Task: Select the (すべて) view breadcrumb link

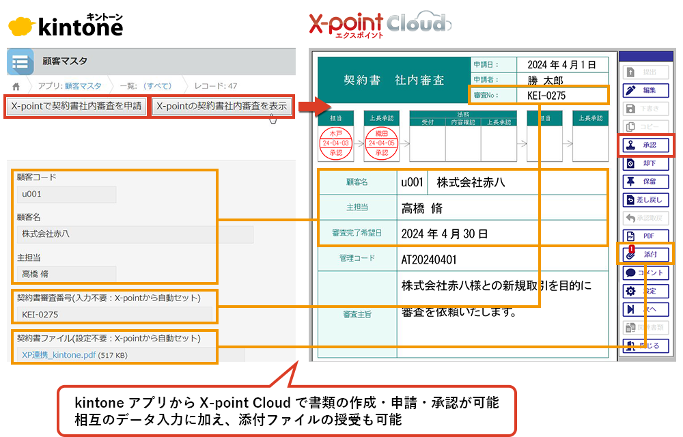Action: (156, 86)
